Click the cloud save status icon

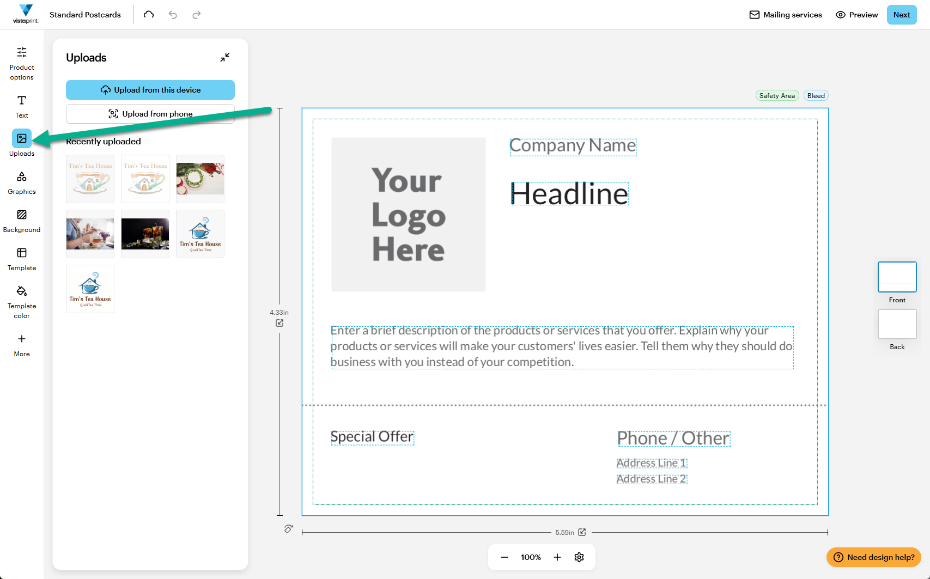pos(149,15)
